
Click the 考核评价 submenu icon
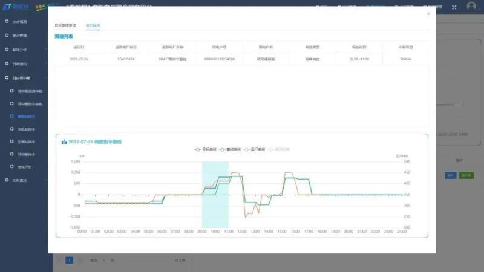point(11,166)
